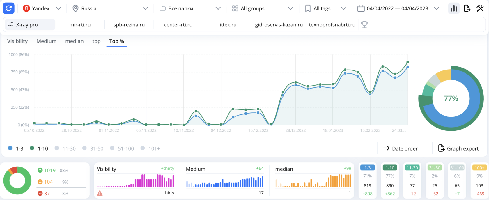
Task: Select competitor center-rti.ru
Action: [178, 25]
